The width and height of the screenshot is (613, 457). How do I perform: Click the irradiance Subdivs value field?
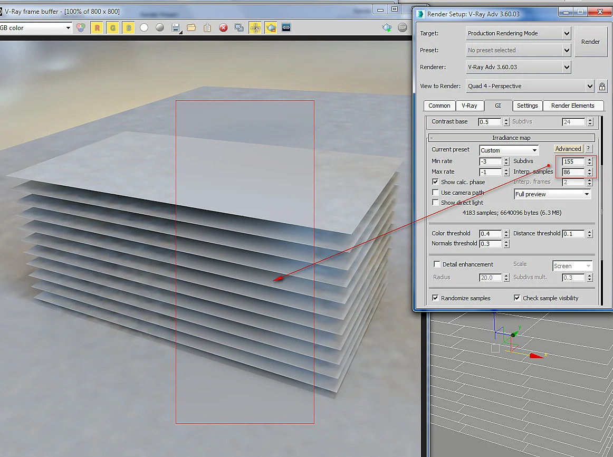point(573,161)
